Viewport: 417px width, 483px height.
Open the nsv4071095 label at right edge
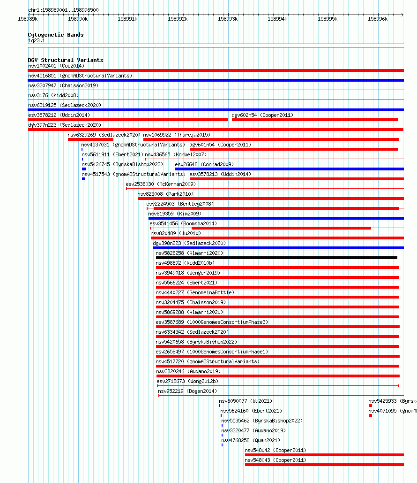pos(393,411)
